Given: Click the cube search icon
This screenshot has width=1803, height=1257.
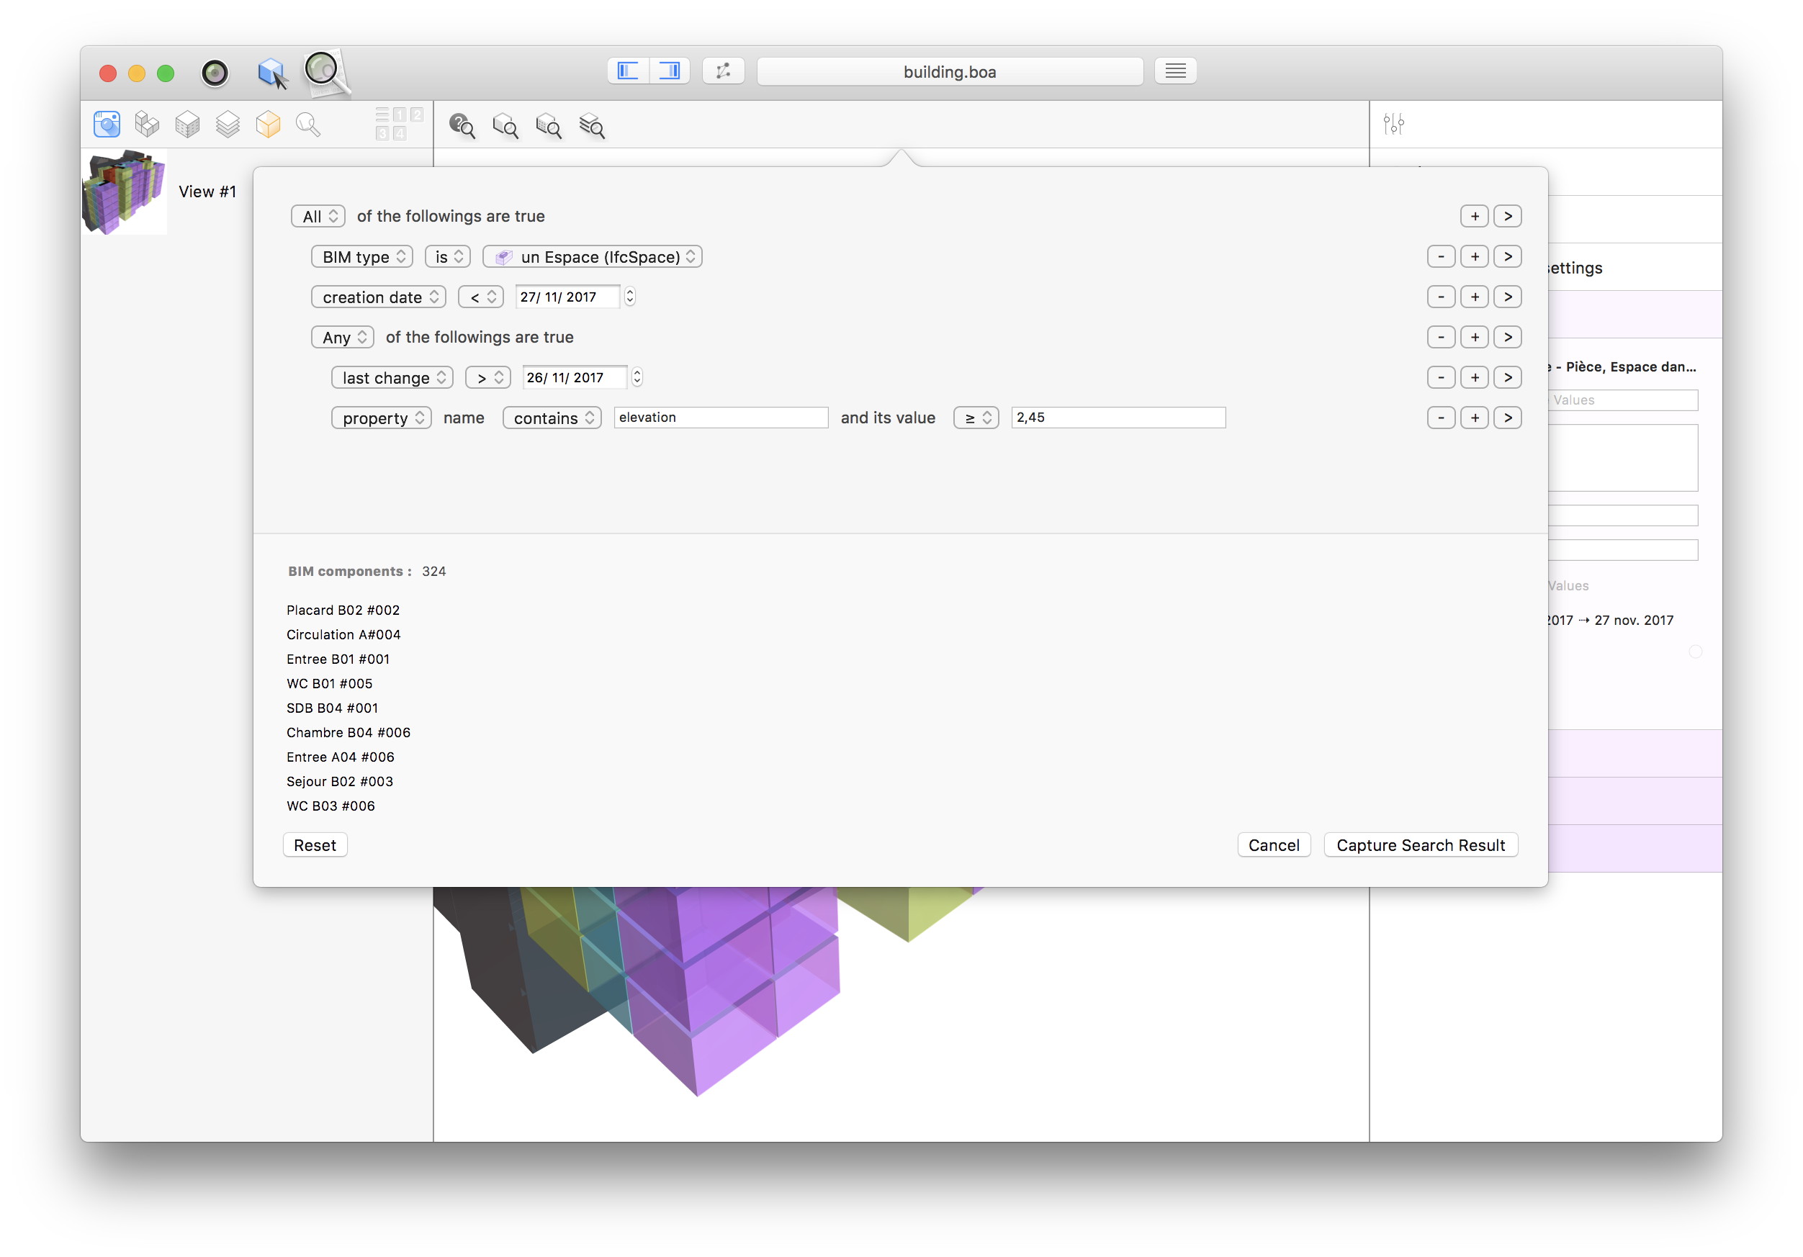Looking at the screenshot, I should pos(505,125).
